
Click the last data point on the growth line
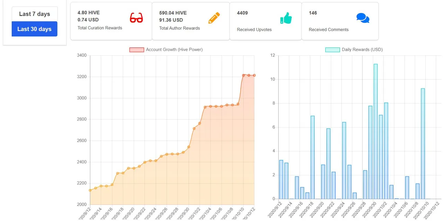click(x=254, y=75)
